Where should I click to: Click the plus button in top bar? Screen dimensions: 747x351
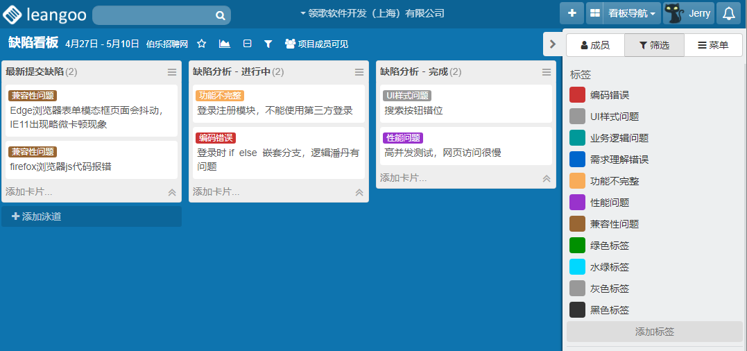(x=572, y=13)
